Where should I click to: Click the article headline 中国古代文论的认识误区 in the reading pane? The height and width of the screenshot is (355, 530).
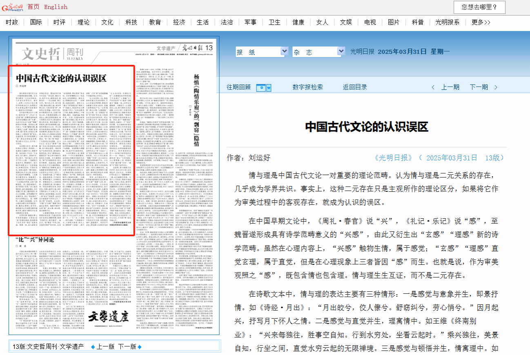[367, 126]
